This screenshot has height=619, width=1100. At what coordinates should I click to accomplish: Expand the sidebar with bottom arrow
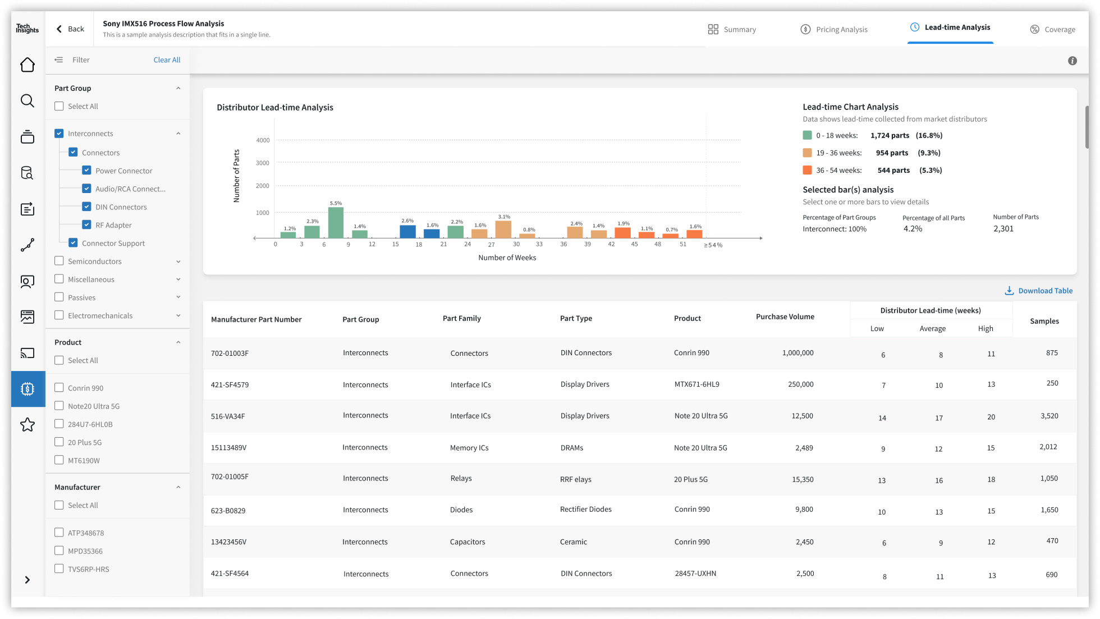(27, 580)
